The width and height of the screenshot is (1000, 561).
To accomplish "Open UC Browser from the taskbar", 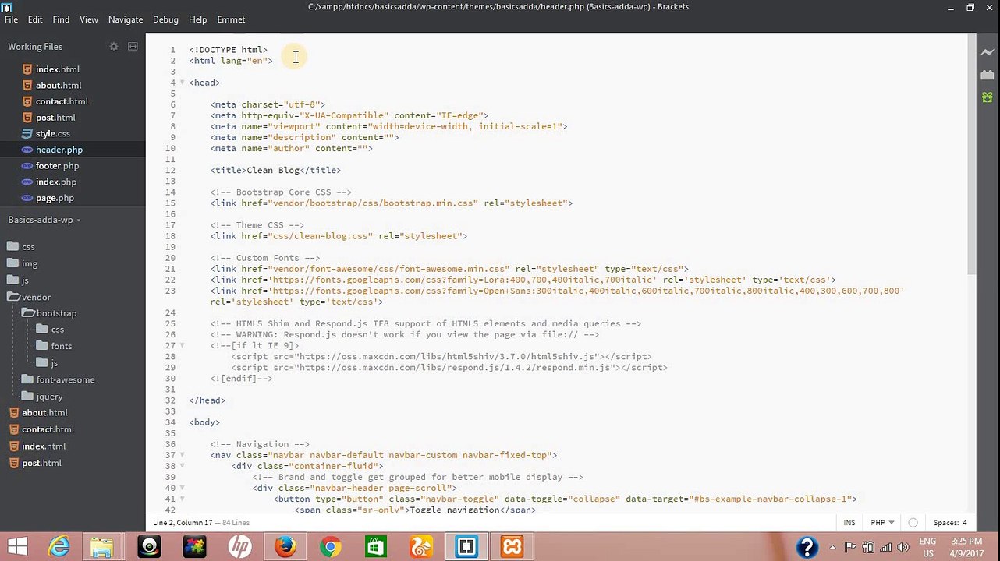I will pos(420,547).
